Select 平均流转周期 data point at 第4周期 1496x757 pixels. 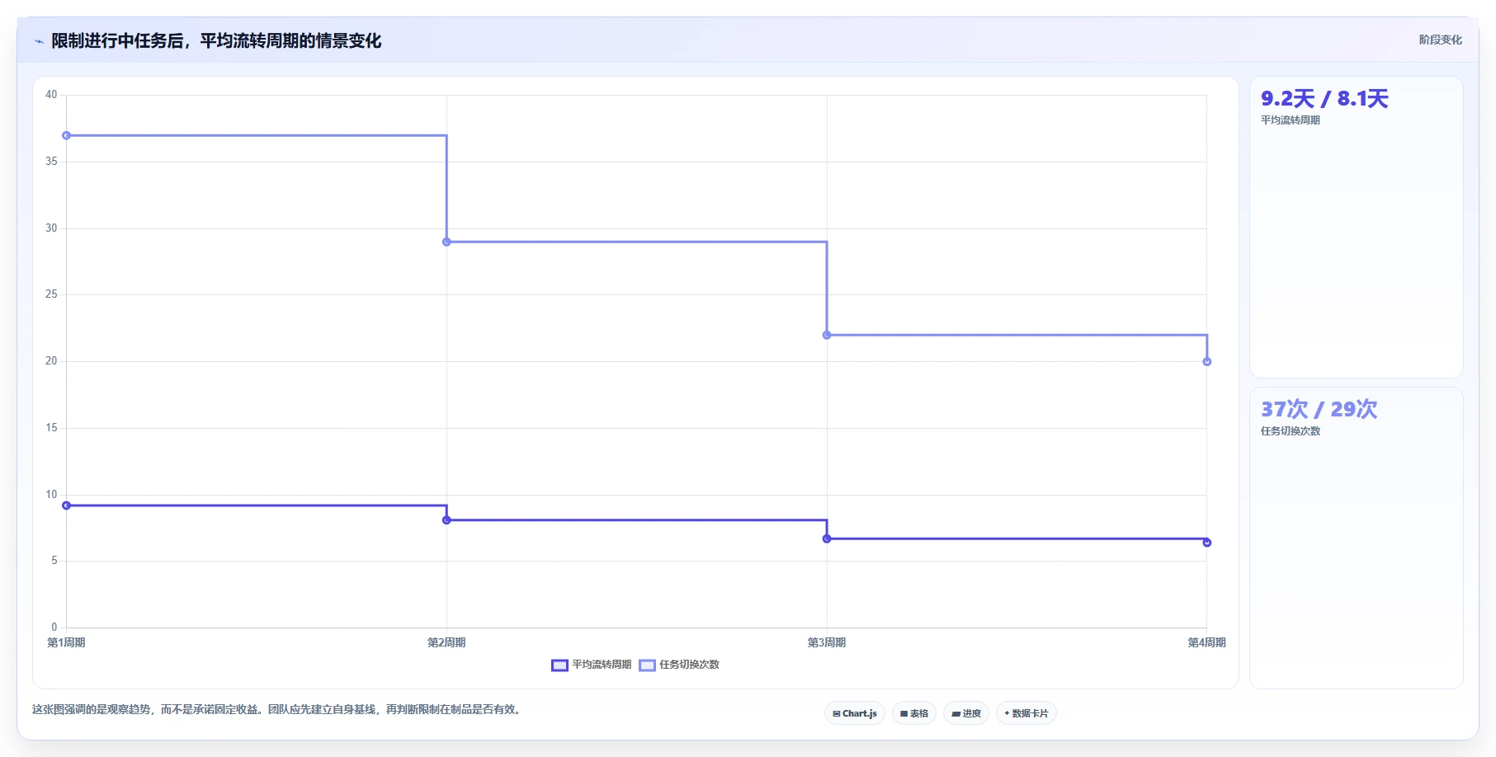[x=1206, y=543]
